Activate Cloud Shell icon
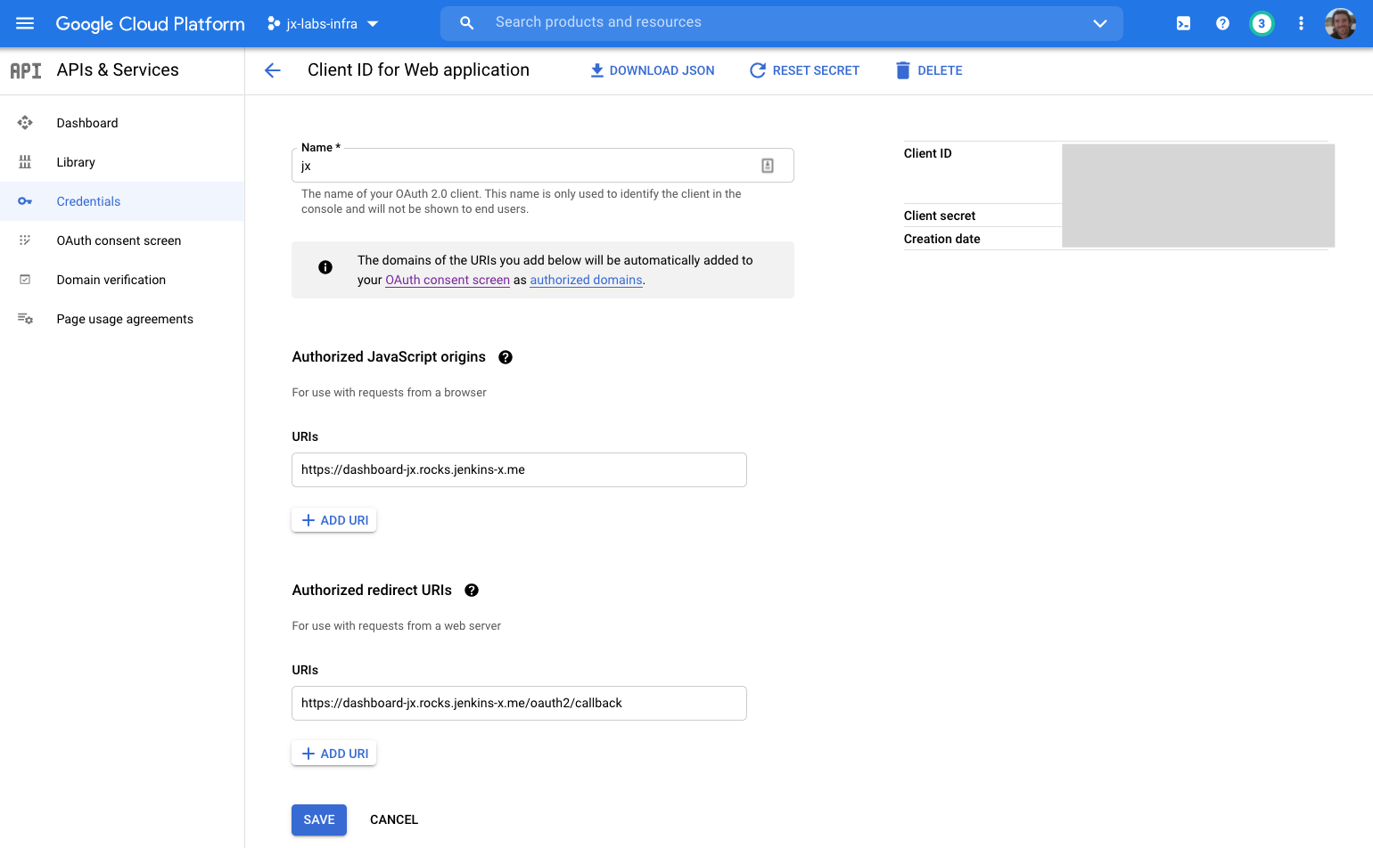This screenshot has height=848, width=1373. [x=1183, y=24]
